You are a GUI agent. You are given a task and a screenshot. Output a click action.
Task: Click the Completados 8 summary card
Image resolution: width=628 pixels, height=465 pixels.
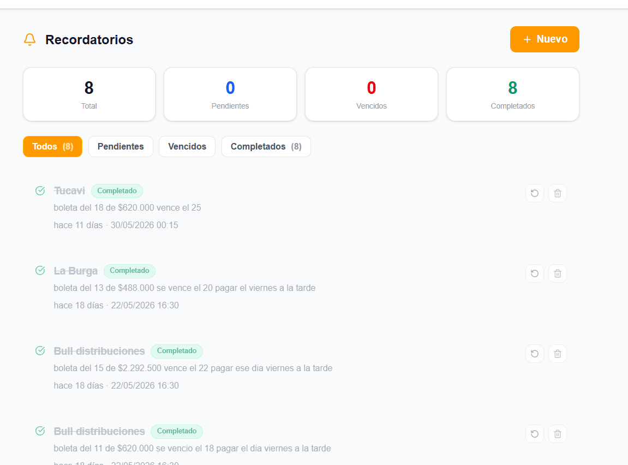[513, 94]
